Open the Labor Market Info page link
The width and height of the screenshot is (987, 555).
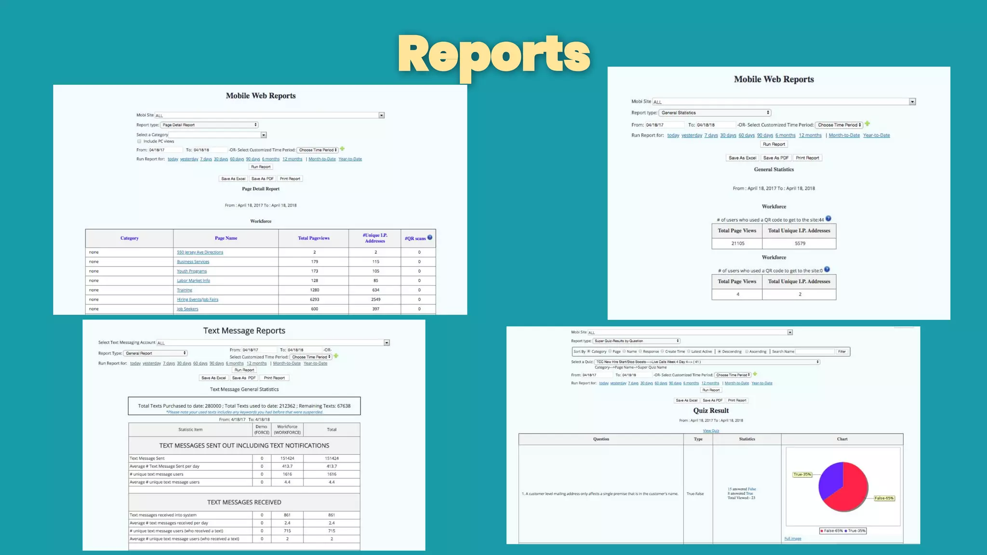tap(193, 280)
